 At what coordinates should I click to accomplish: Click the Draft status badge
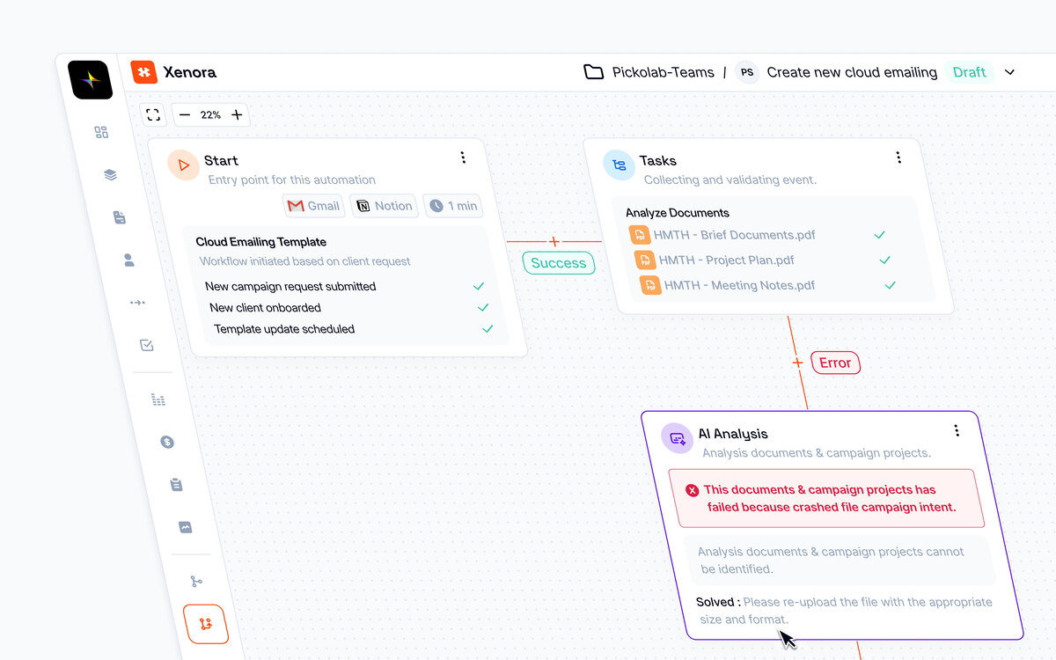[970, 72]
